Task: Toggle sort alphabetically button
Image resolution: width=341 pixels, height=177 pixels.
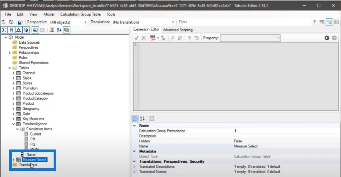Action: pyautogui.click(x=59, y=30)
